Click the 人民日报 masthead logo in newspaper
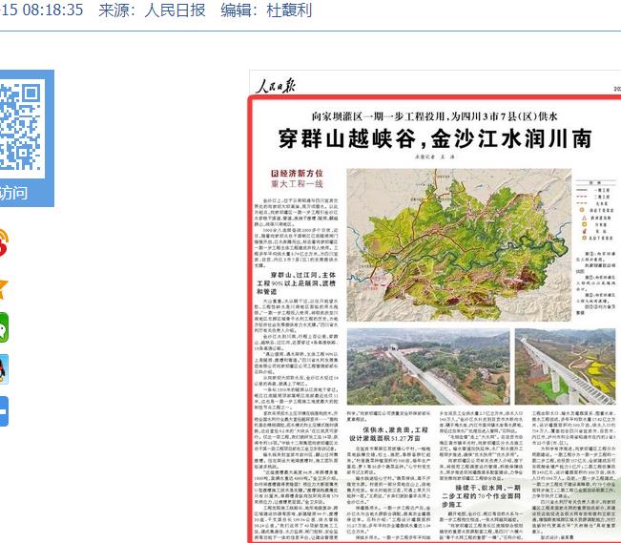The height and width of the screenshot is (543, 621). point(278,86)
